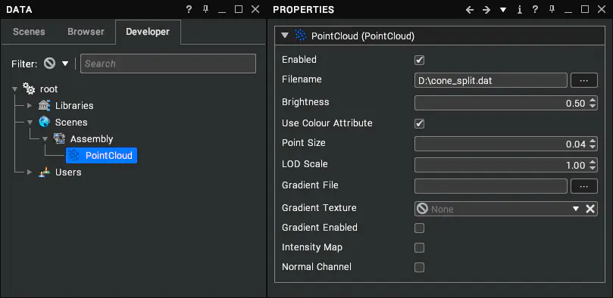Image resolution: width=613 pixels, height=298 pixels.
Task: Increase the Point Size value
Action: [593, 141]
